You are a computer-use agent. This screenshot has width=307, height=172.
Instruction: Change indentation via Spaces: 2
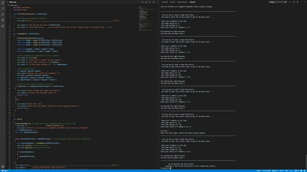[275, 171]
